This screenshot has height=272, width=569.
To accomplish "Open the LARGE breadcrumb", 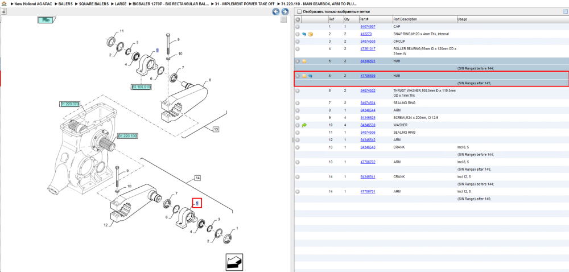I will [122, 3].
